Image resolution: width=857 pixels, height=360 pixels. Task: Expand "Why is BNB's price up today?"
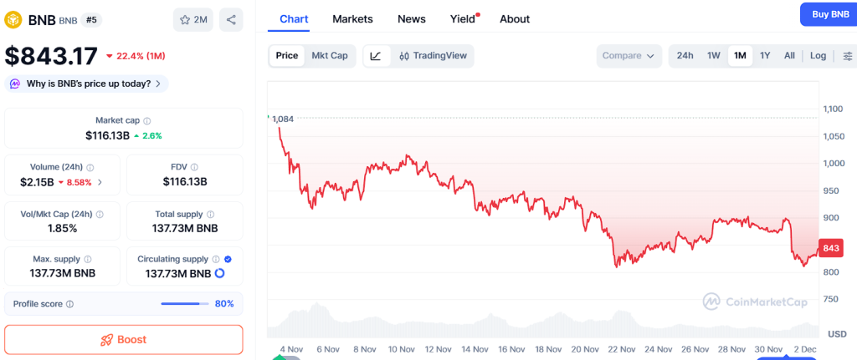coord(87,84)
